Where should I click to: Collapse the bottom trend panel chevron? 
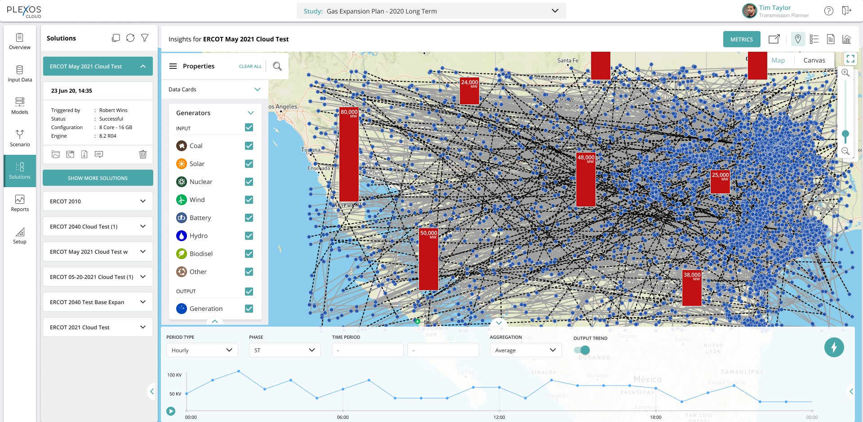pos(498,323)
